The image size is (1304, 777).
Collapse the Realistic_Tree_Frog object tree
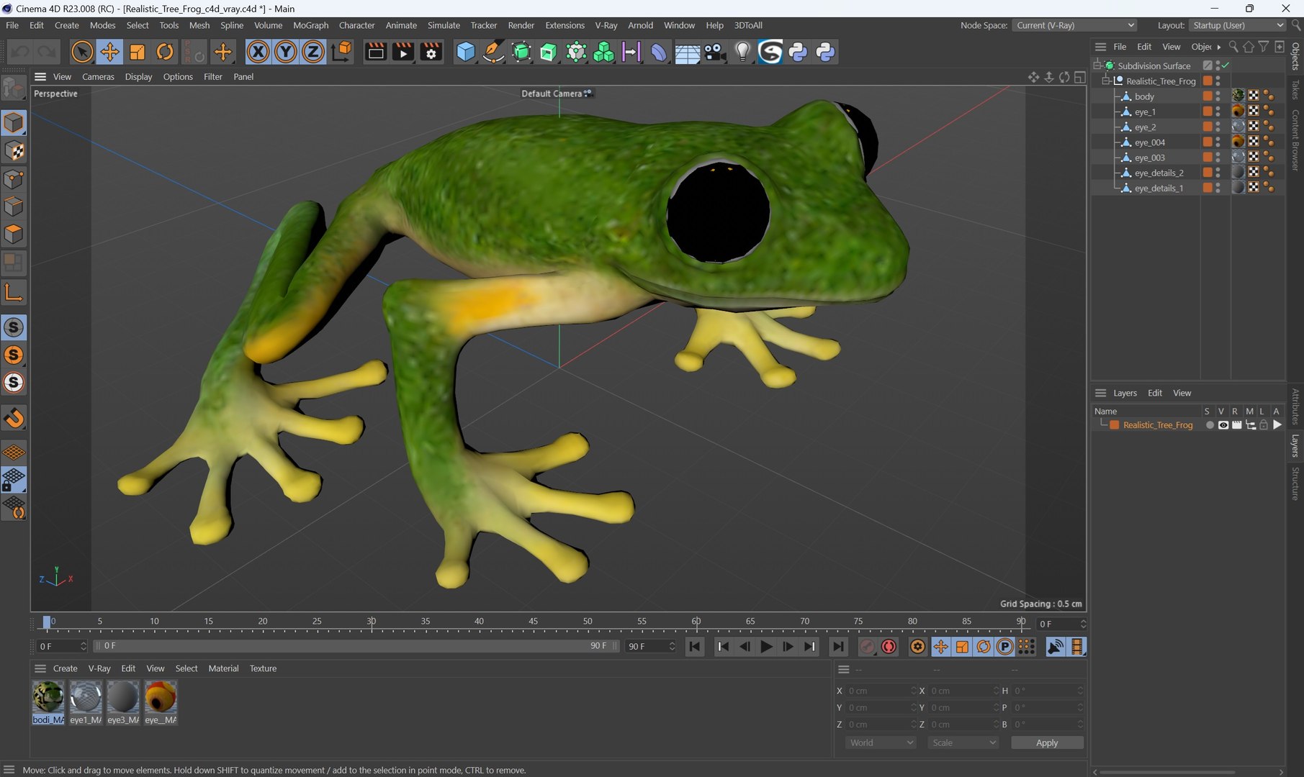click(1105, 81)
